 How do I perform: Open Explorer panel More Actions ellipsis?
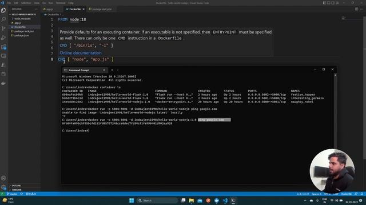tap(36, 9)
